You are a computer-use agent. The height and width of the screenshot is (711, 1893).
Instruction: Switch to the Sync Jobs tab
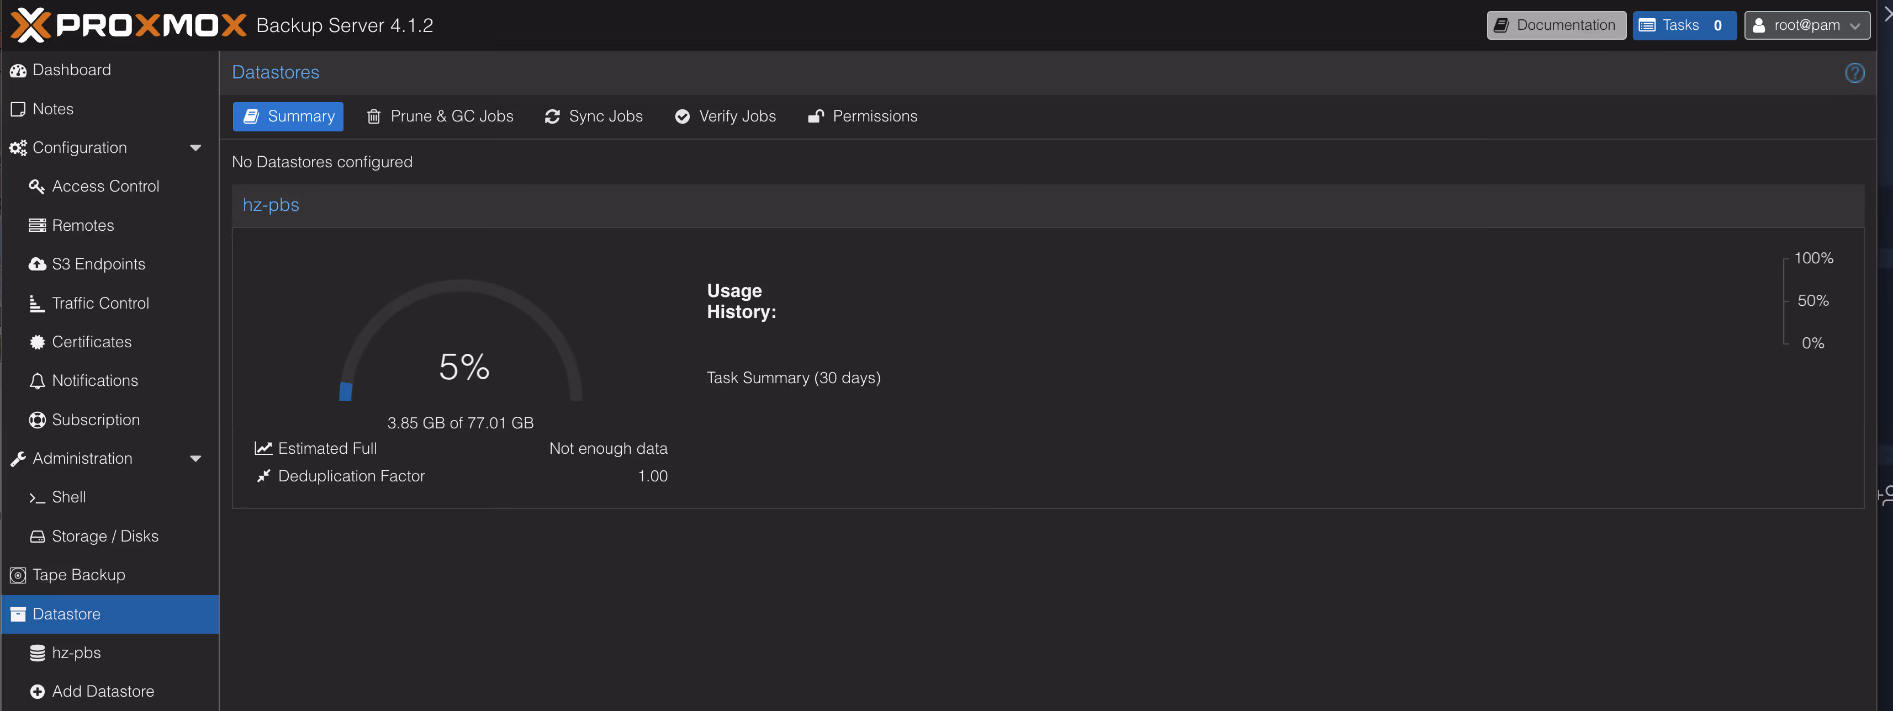click(x=594, y=116)
